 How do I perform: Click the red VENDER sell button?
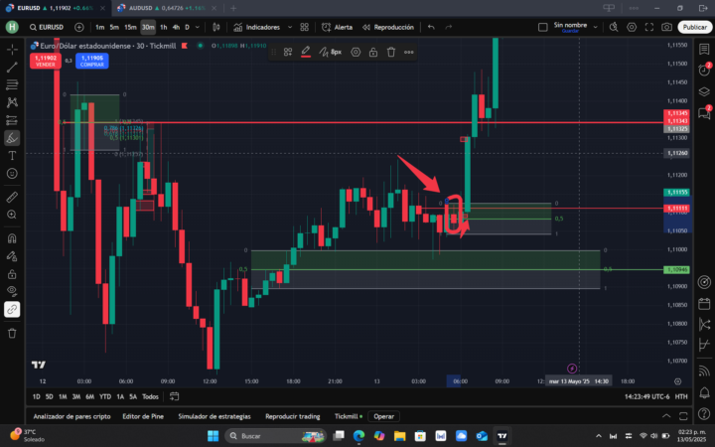pyautogui.click(x=45, y=61)
